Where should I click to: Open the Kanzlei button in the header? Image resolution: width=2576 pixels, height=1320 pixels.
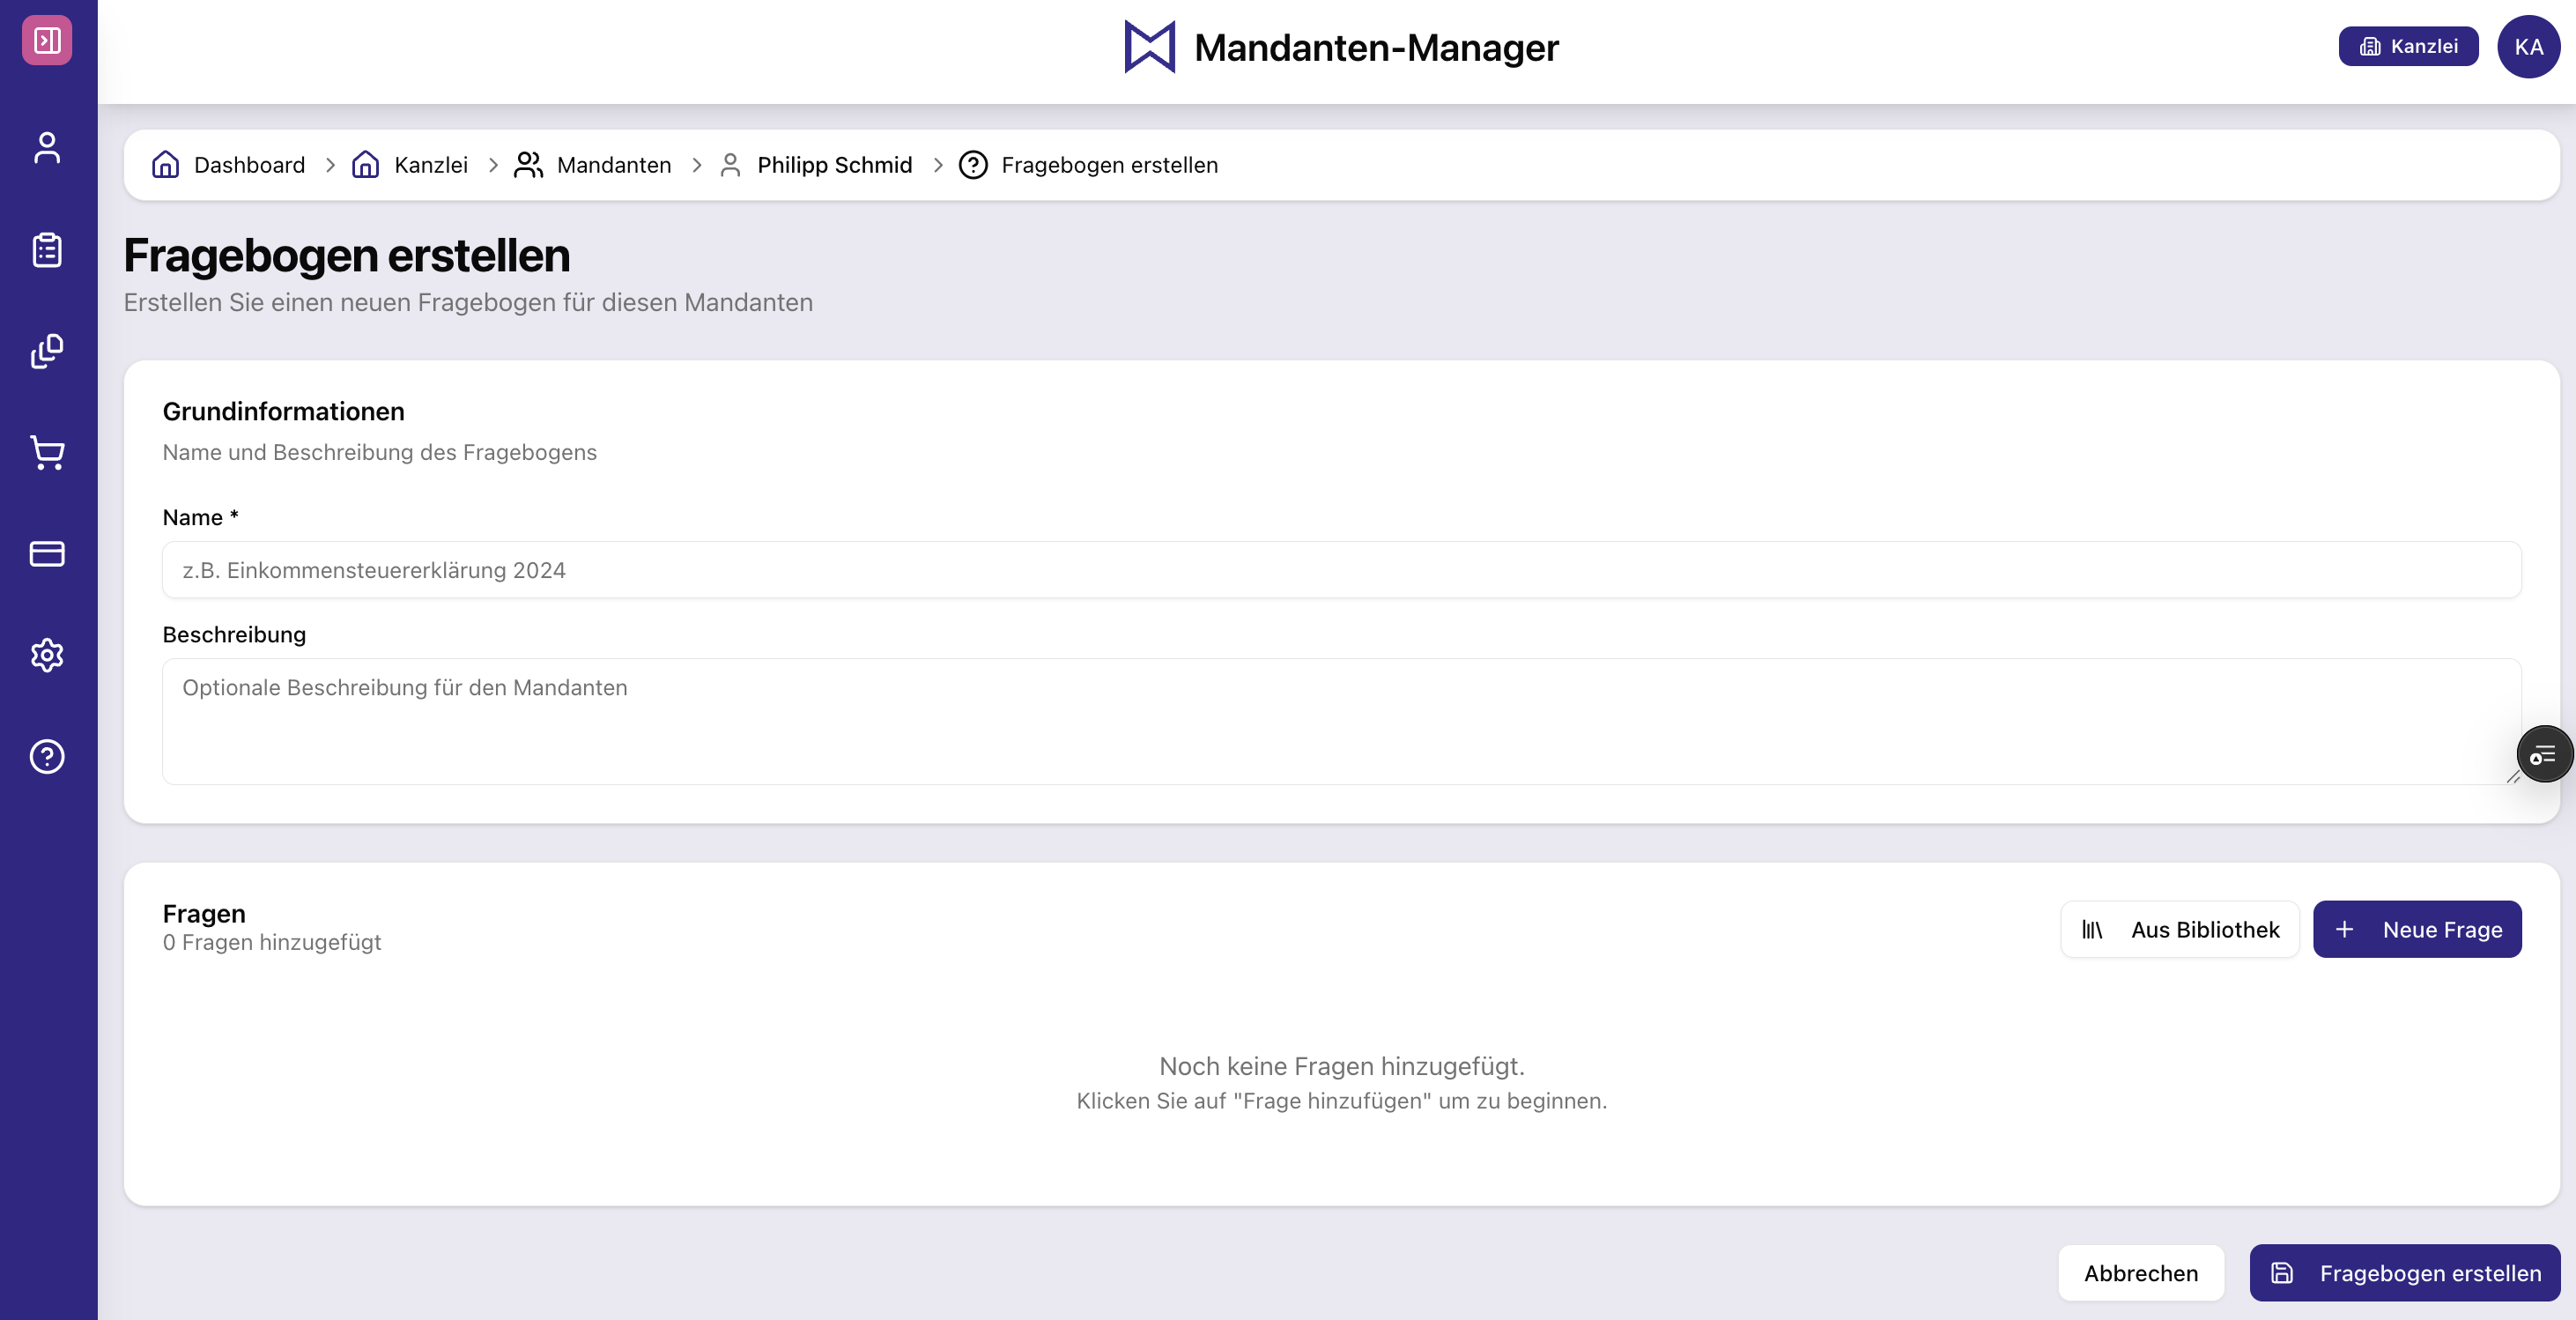(x=2407, y=46)
